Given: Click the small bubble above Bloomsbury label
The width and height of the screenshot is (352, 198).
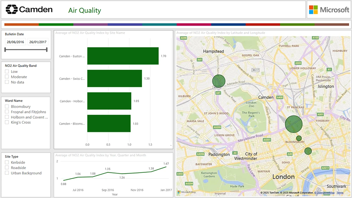Looking at the screenshot, I should (299, 138).
